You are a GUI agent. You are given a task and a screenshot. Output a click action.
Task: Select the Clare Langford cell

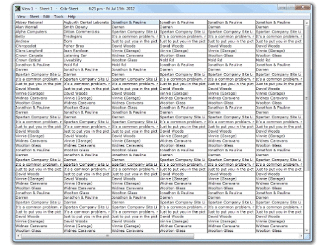(x=39, y=50)
